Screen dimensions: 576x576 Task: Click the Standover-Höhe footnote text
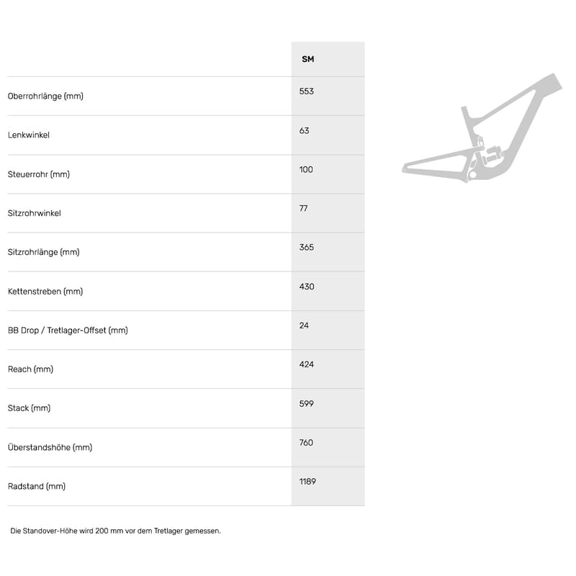pyautogui.click(x=115, y=531)
